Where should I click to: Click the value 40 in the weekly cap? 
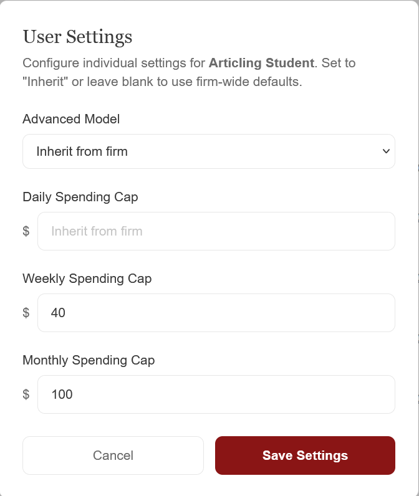pos(58,313)
